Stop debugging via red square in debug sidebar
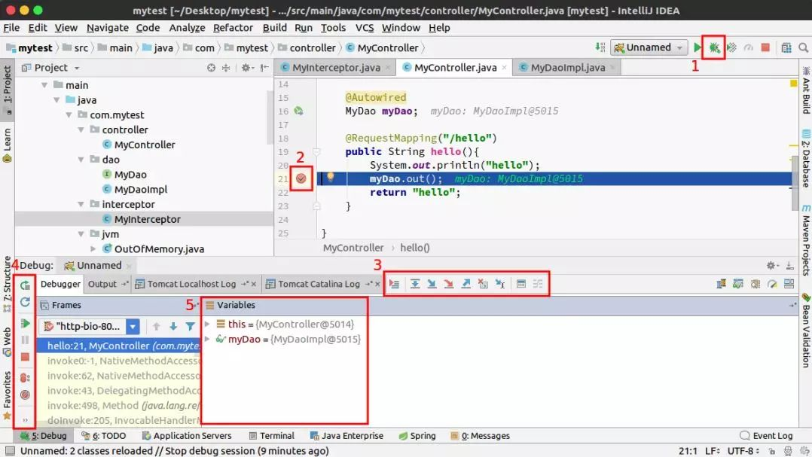This screenshot has width=812, height=457. pos(25,357)
